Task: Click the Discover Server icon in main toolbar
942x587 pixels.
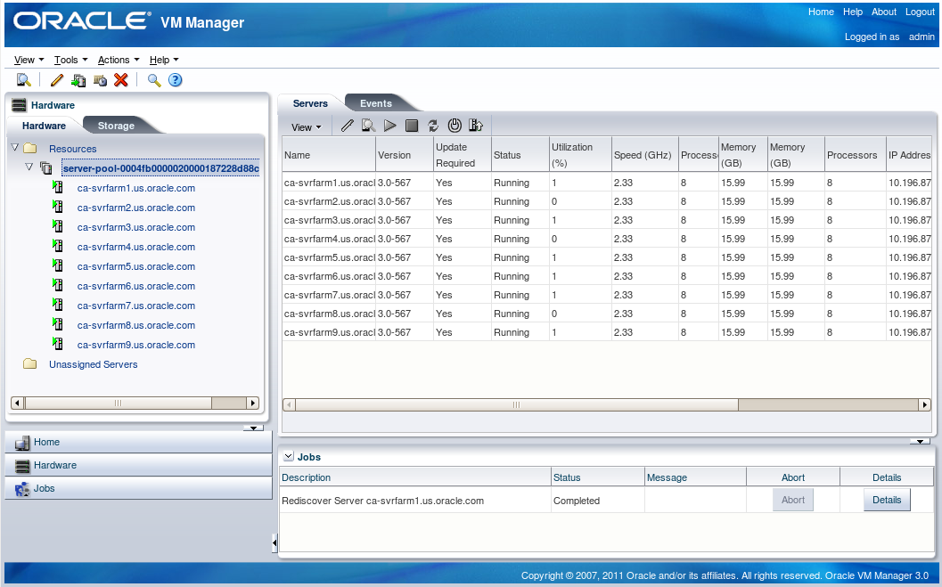Action: click(23, 80)
